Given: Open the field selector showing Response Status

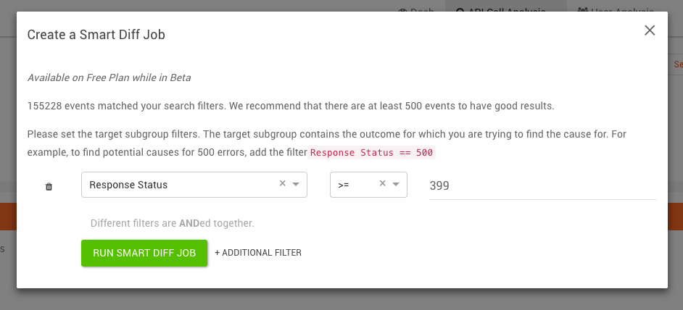Looking at the screenshot, I should (x=194, y=185).
